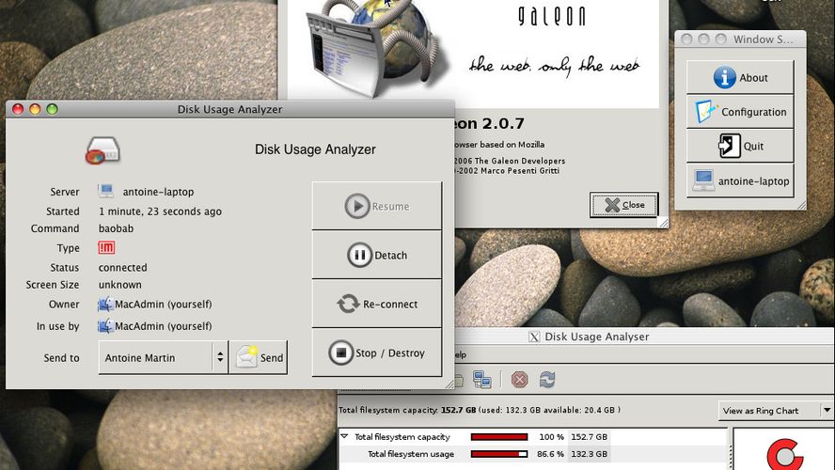Viewport: 835px width, 470px height.
Task: Detach the session with the pause button
Action: (377, 255)
